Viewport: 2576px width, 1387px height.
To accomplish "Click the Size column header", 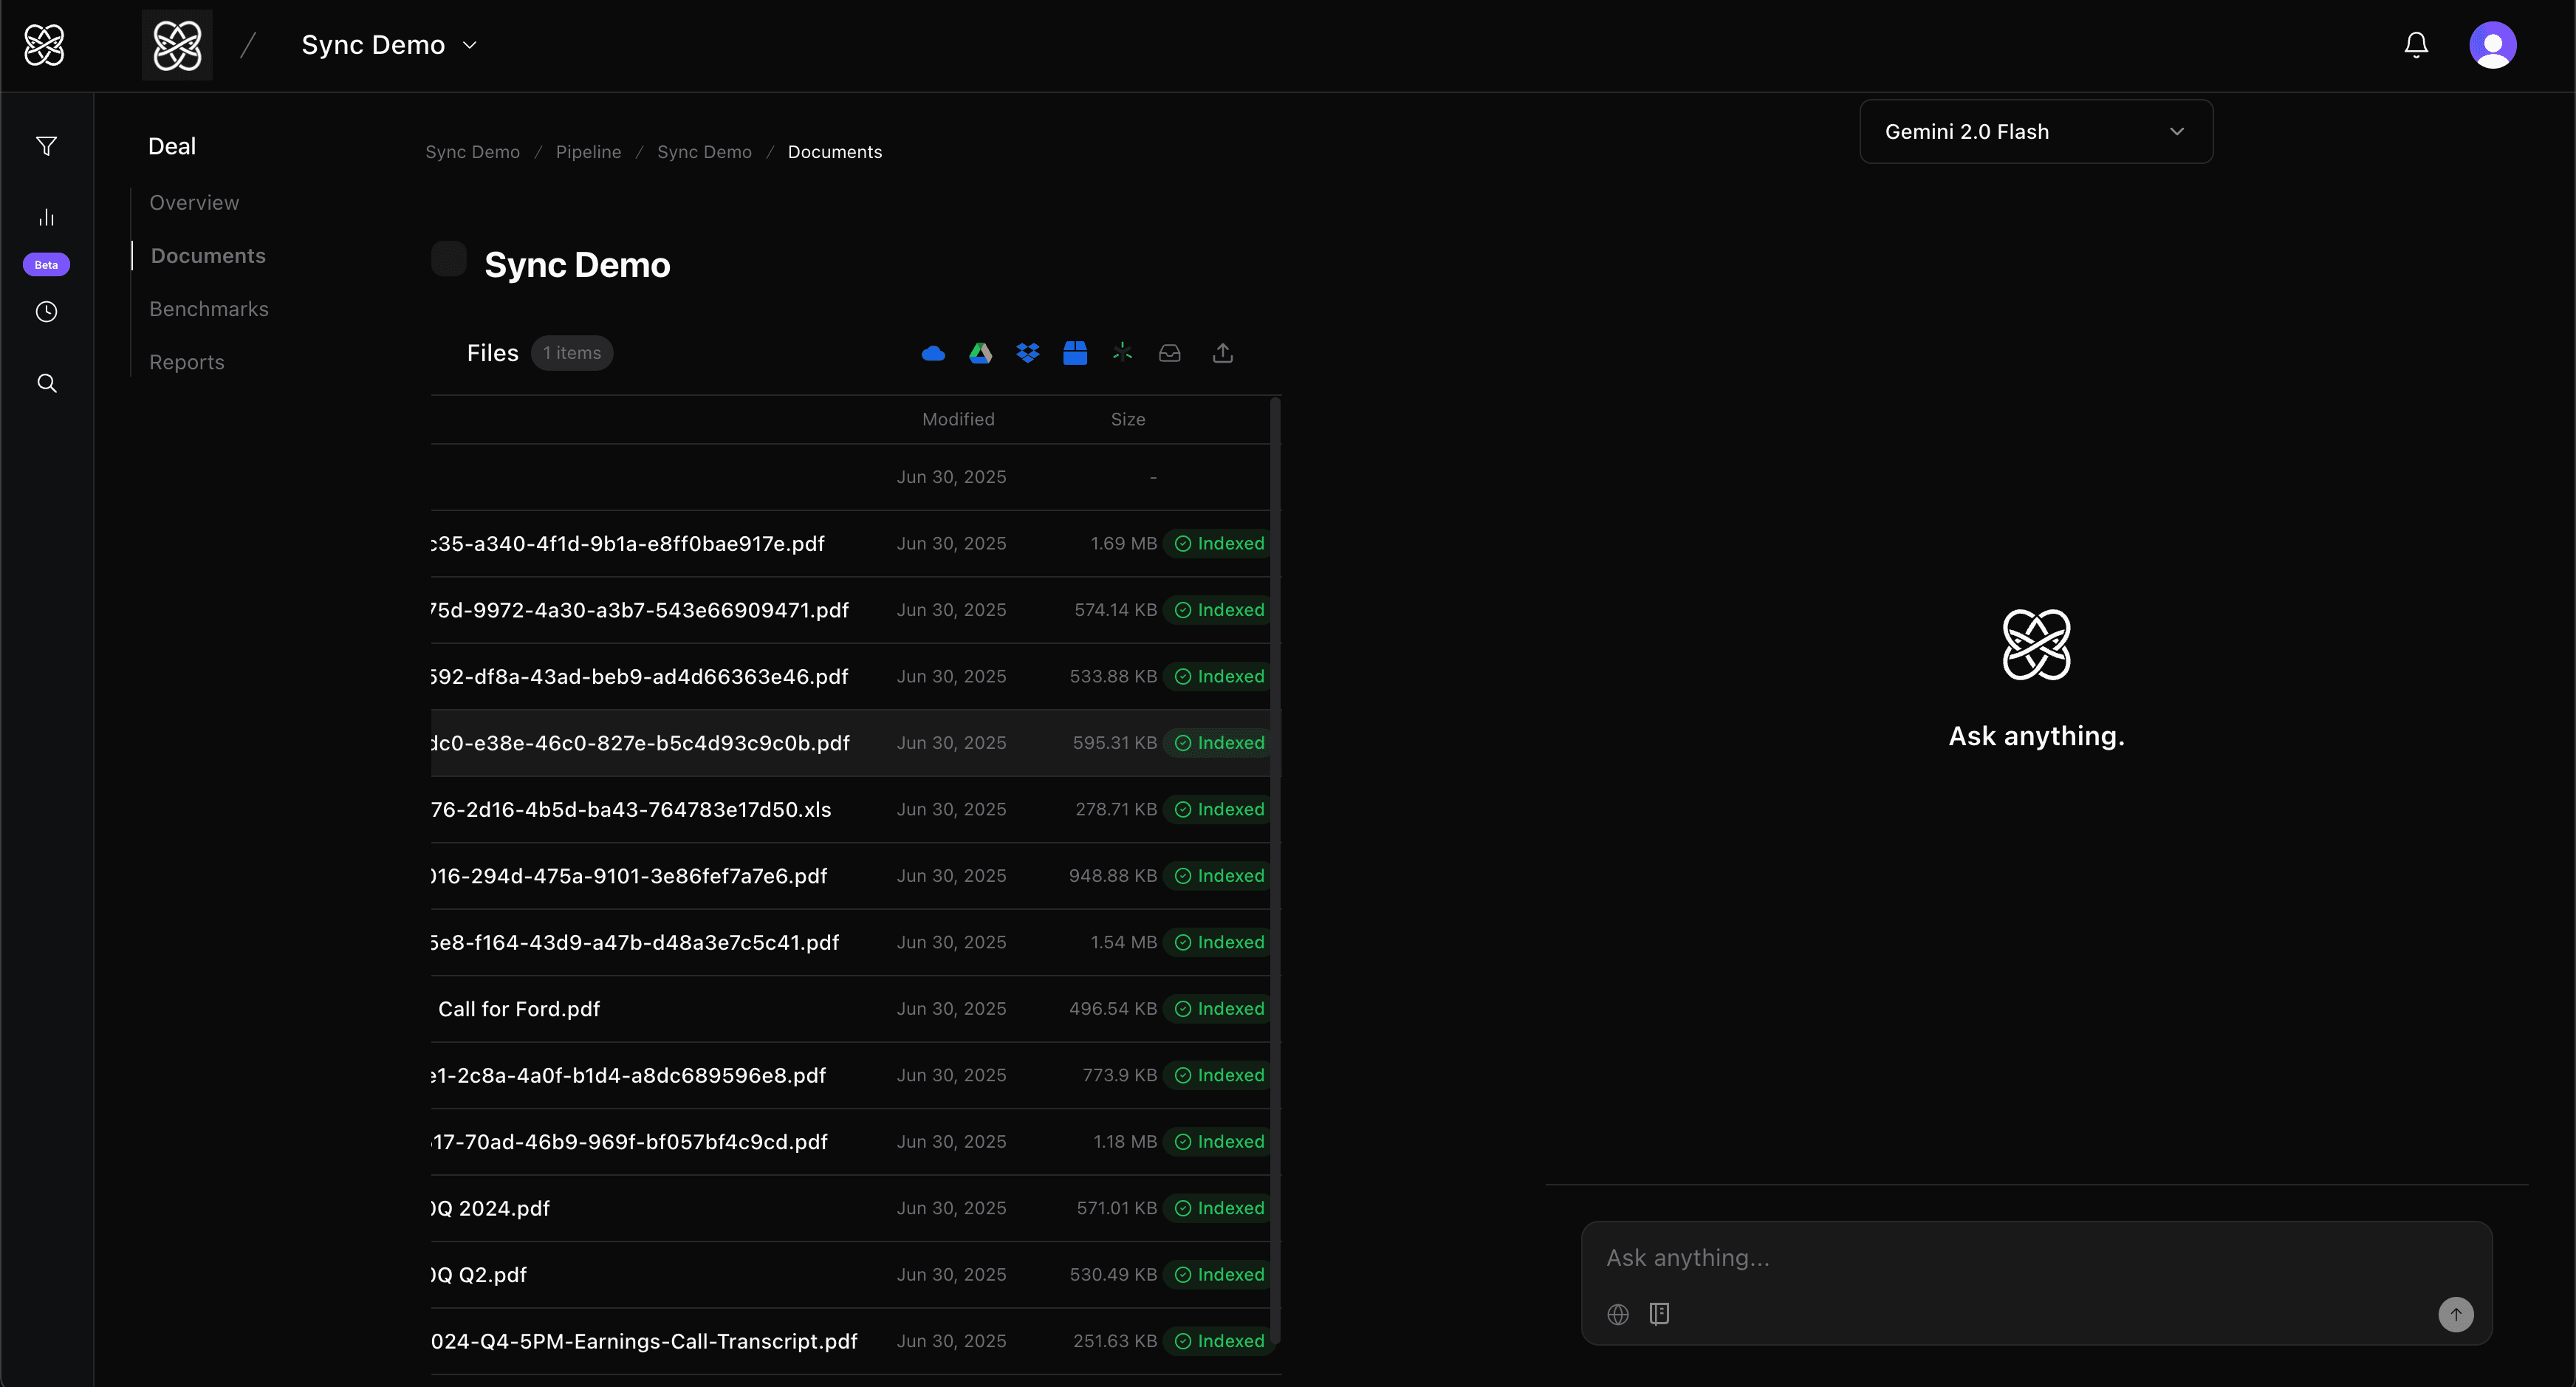I will [x=1127, y=419].
